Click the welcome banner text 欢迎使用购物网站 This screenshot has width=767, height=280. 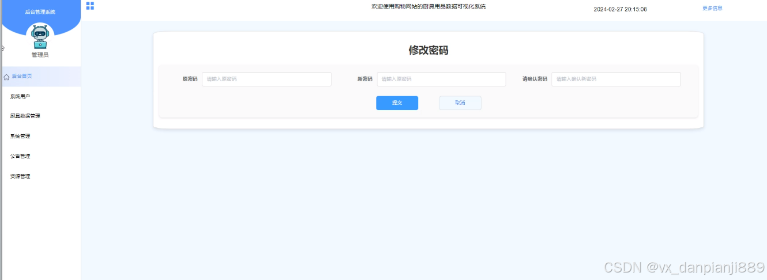pyautogui.click(x=428, y=6)
